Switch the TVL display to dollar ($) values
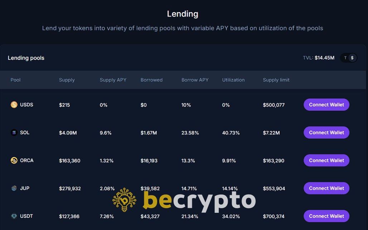 352,58
